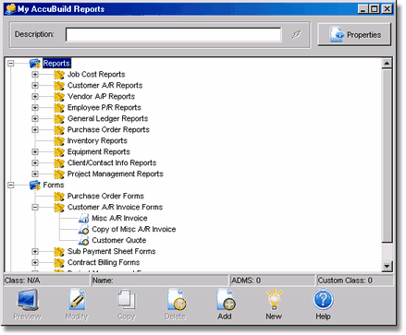Select Customer A/R Invoice Forms label
Image resolution: width=406 pixels, height=335 pixels.
coord(115,208)
